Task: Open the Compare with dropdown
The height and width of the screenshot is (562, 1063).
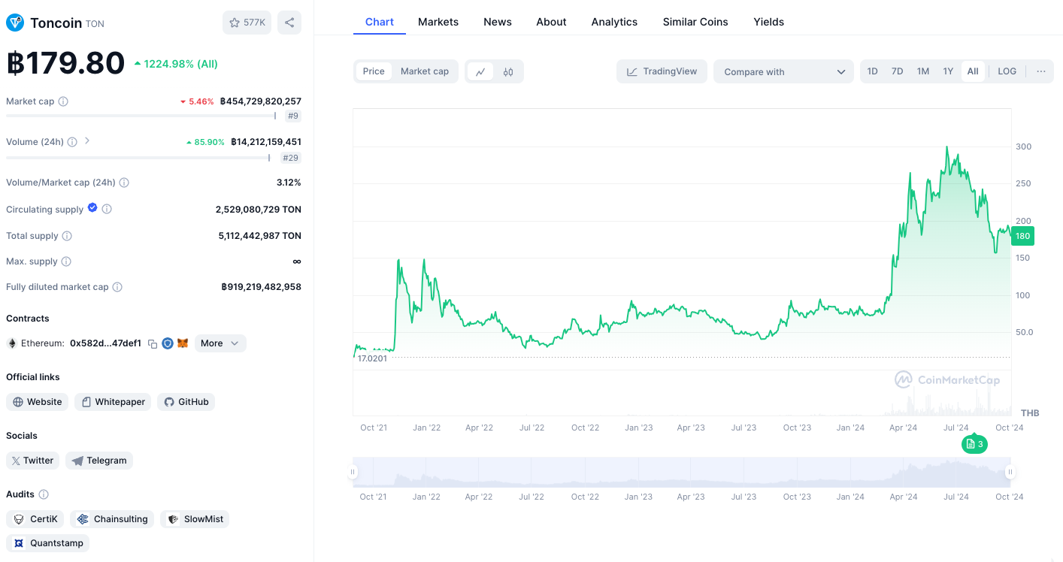Action: (x=783, y=71)
